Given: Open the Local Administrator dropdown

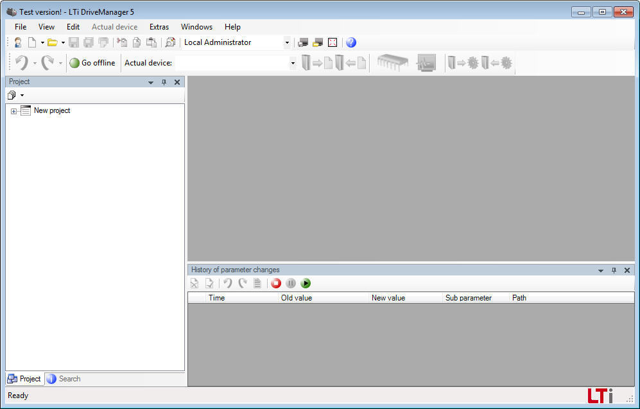Looking at the screenshot, I should (287, 42).
